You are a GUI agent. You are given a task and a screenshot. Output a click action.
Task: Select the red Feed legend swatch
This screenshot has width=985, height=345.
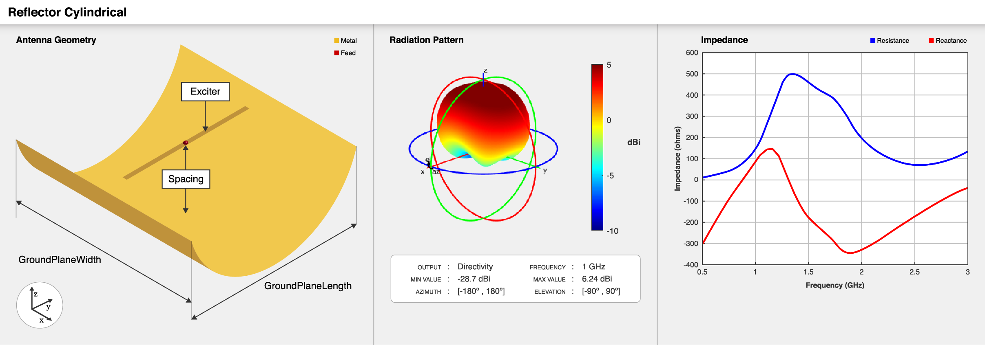[336, 53]
